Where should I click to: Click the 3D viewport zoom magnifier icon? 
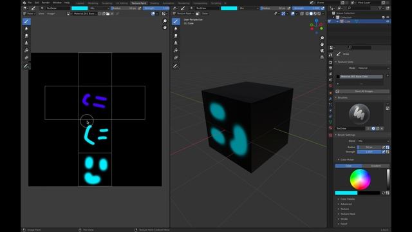coord(322,38)
